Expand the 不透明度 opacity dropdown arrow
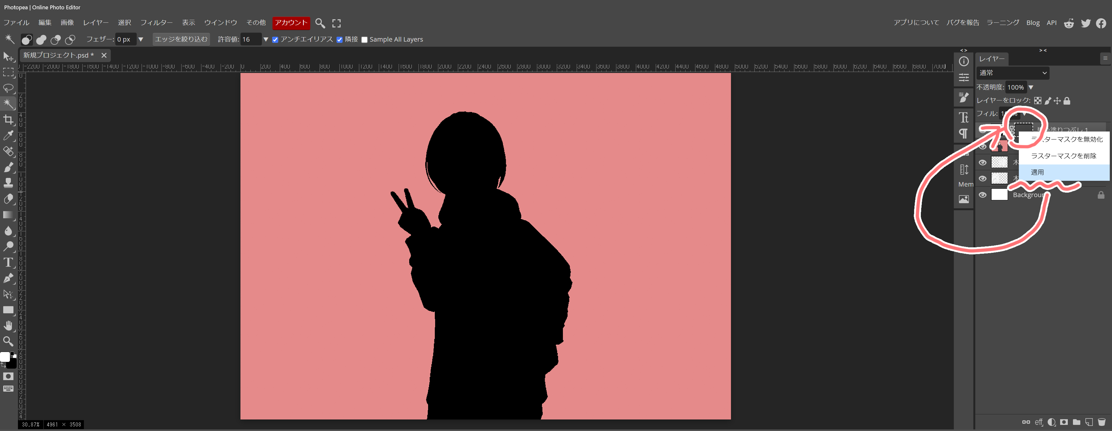 1031,87
